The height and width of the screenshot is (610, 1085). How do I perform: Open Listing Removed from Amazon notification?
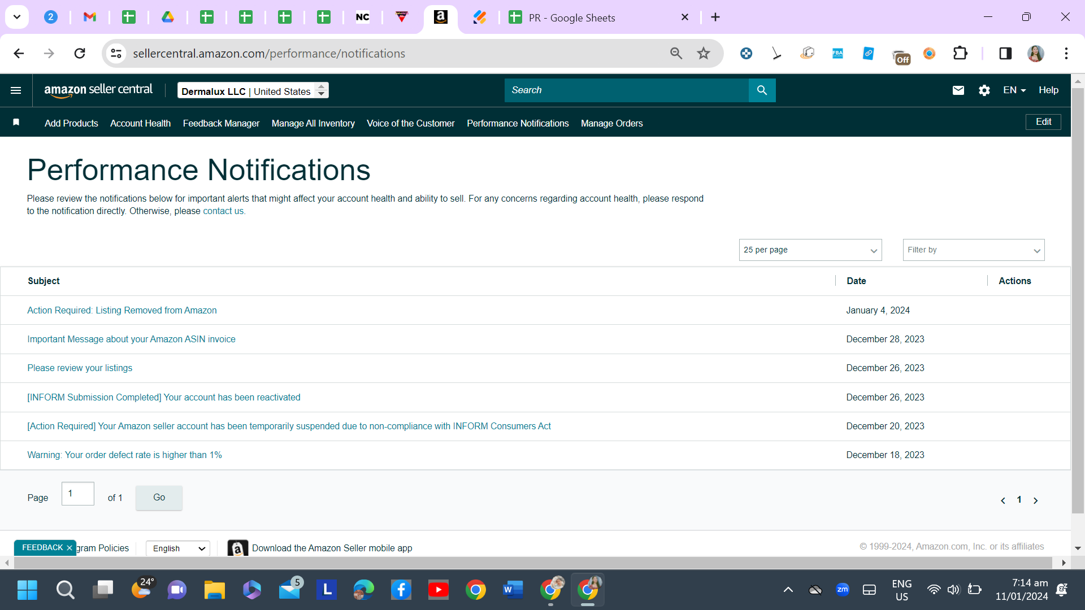[122, 311]
